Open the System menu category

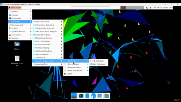[20, 28]
